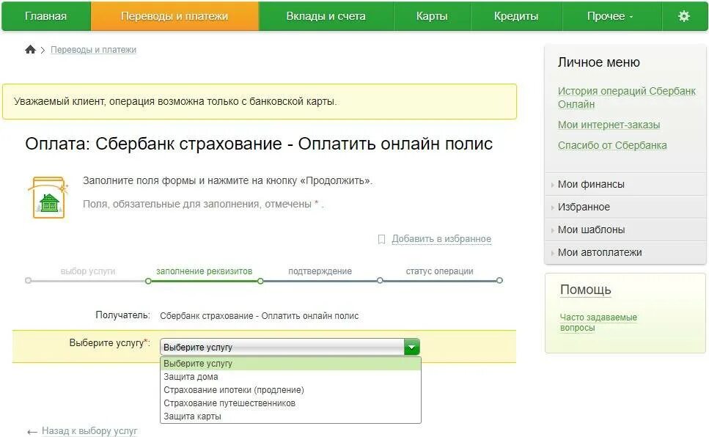
Task: Open Мои интернет-заказы link
Action: pyautogui.click(x=609, y=125)
